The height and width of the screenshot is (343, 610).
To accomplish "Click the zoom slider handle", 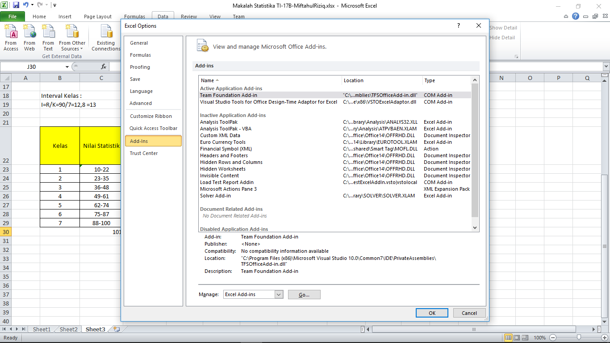I will 579,338.
